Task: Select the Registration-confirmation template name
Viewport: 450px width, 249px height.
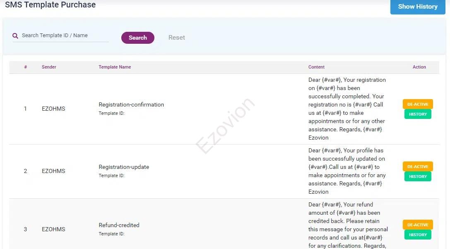Action: coord(131,104)
